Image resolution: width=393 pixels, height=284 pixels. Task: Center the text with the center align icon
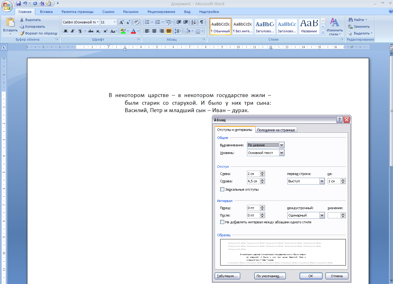pyautogui.click(x=154, y=31)
